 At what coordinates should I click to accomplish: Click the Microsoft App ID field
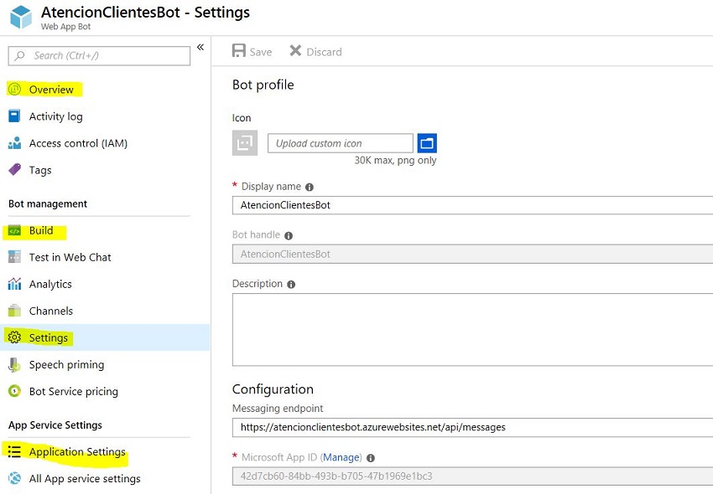(472, 476)
